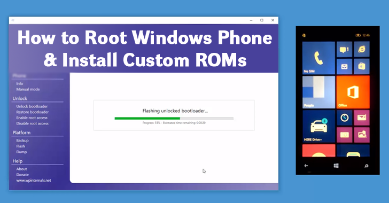Choose Enable root access
Screen dimensions: 389x203
[32, 118]
